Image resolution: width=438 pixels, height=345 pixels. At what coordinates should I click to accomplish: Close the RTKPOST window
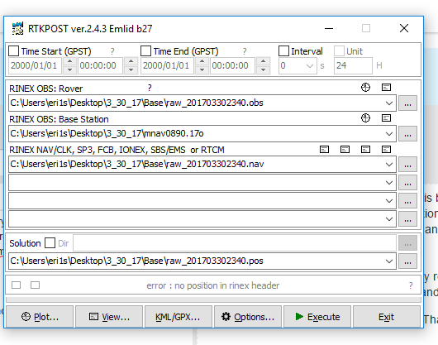[404, 28]
